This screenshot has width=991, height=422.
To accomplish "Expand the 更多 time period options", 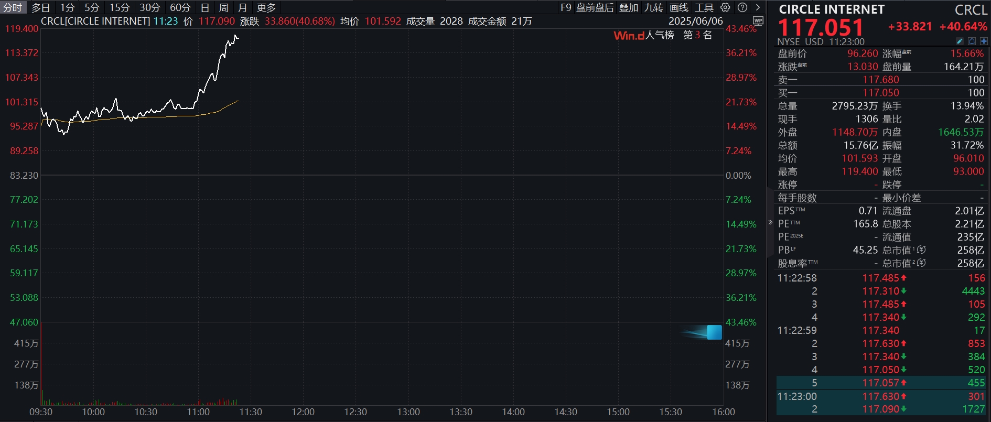I will [266, 7].
